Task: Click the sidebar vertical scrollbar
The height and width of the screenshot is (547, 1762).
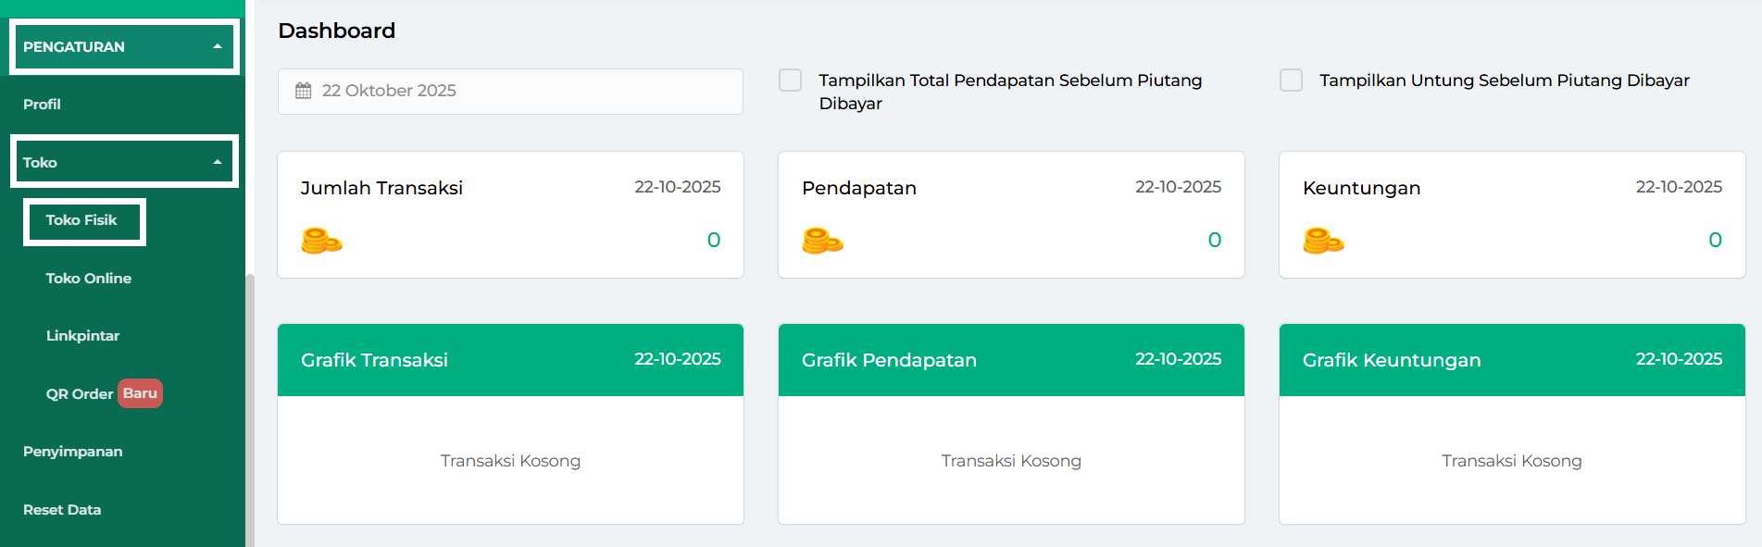Action: (249, 407)
